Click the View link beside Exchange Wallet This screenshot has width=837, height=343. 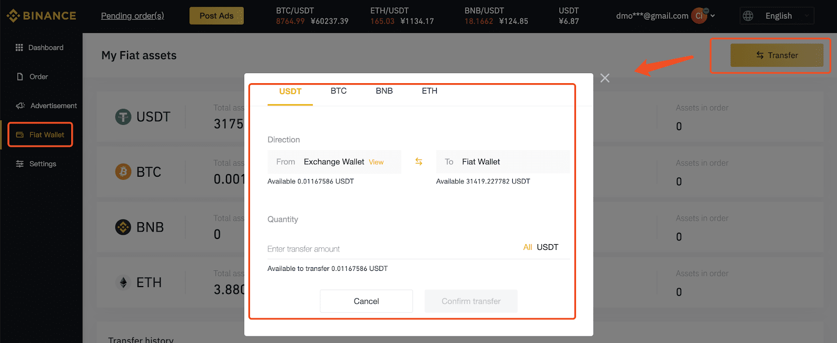click(x=376, y=162)
